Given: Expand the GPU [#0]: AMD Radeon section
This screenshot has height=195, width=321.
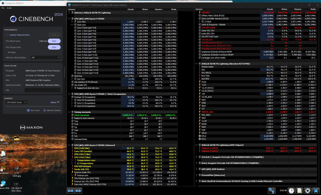Looking at the screenshot, I should pos(196,169).
